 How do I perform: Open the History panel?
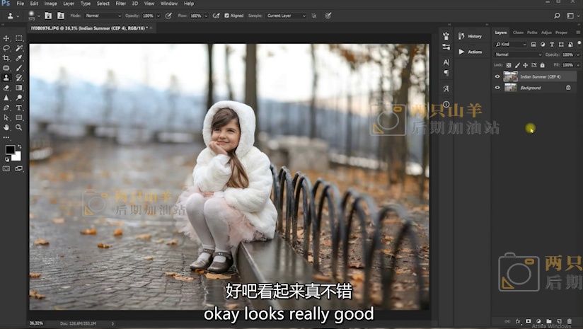470,36
